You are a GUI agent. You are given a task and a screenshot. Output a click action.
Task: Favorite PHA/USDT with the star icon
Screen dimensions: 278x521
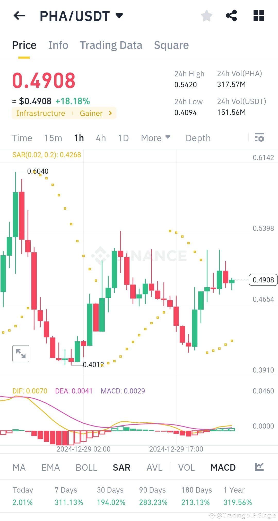coord(207,16)
